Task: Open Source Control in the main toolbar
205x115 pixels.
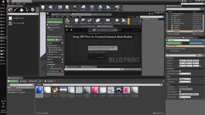Action: pos(51,8)
